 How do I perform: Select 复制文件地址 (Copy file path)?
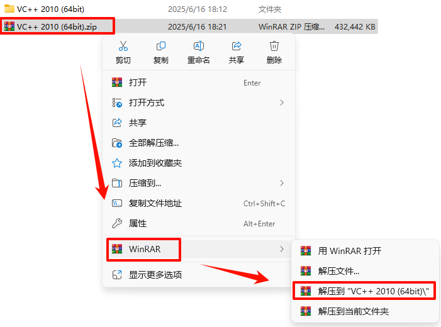[x=199, y=203]
